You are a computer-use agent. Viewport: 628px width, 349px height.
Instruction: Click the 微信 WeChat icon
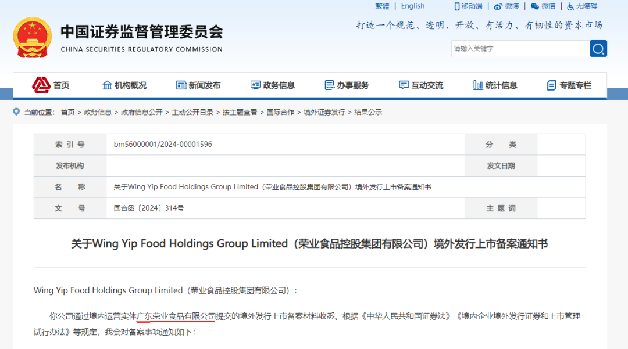535,6
